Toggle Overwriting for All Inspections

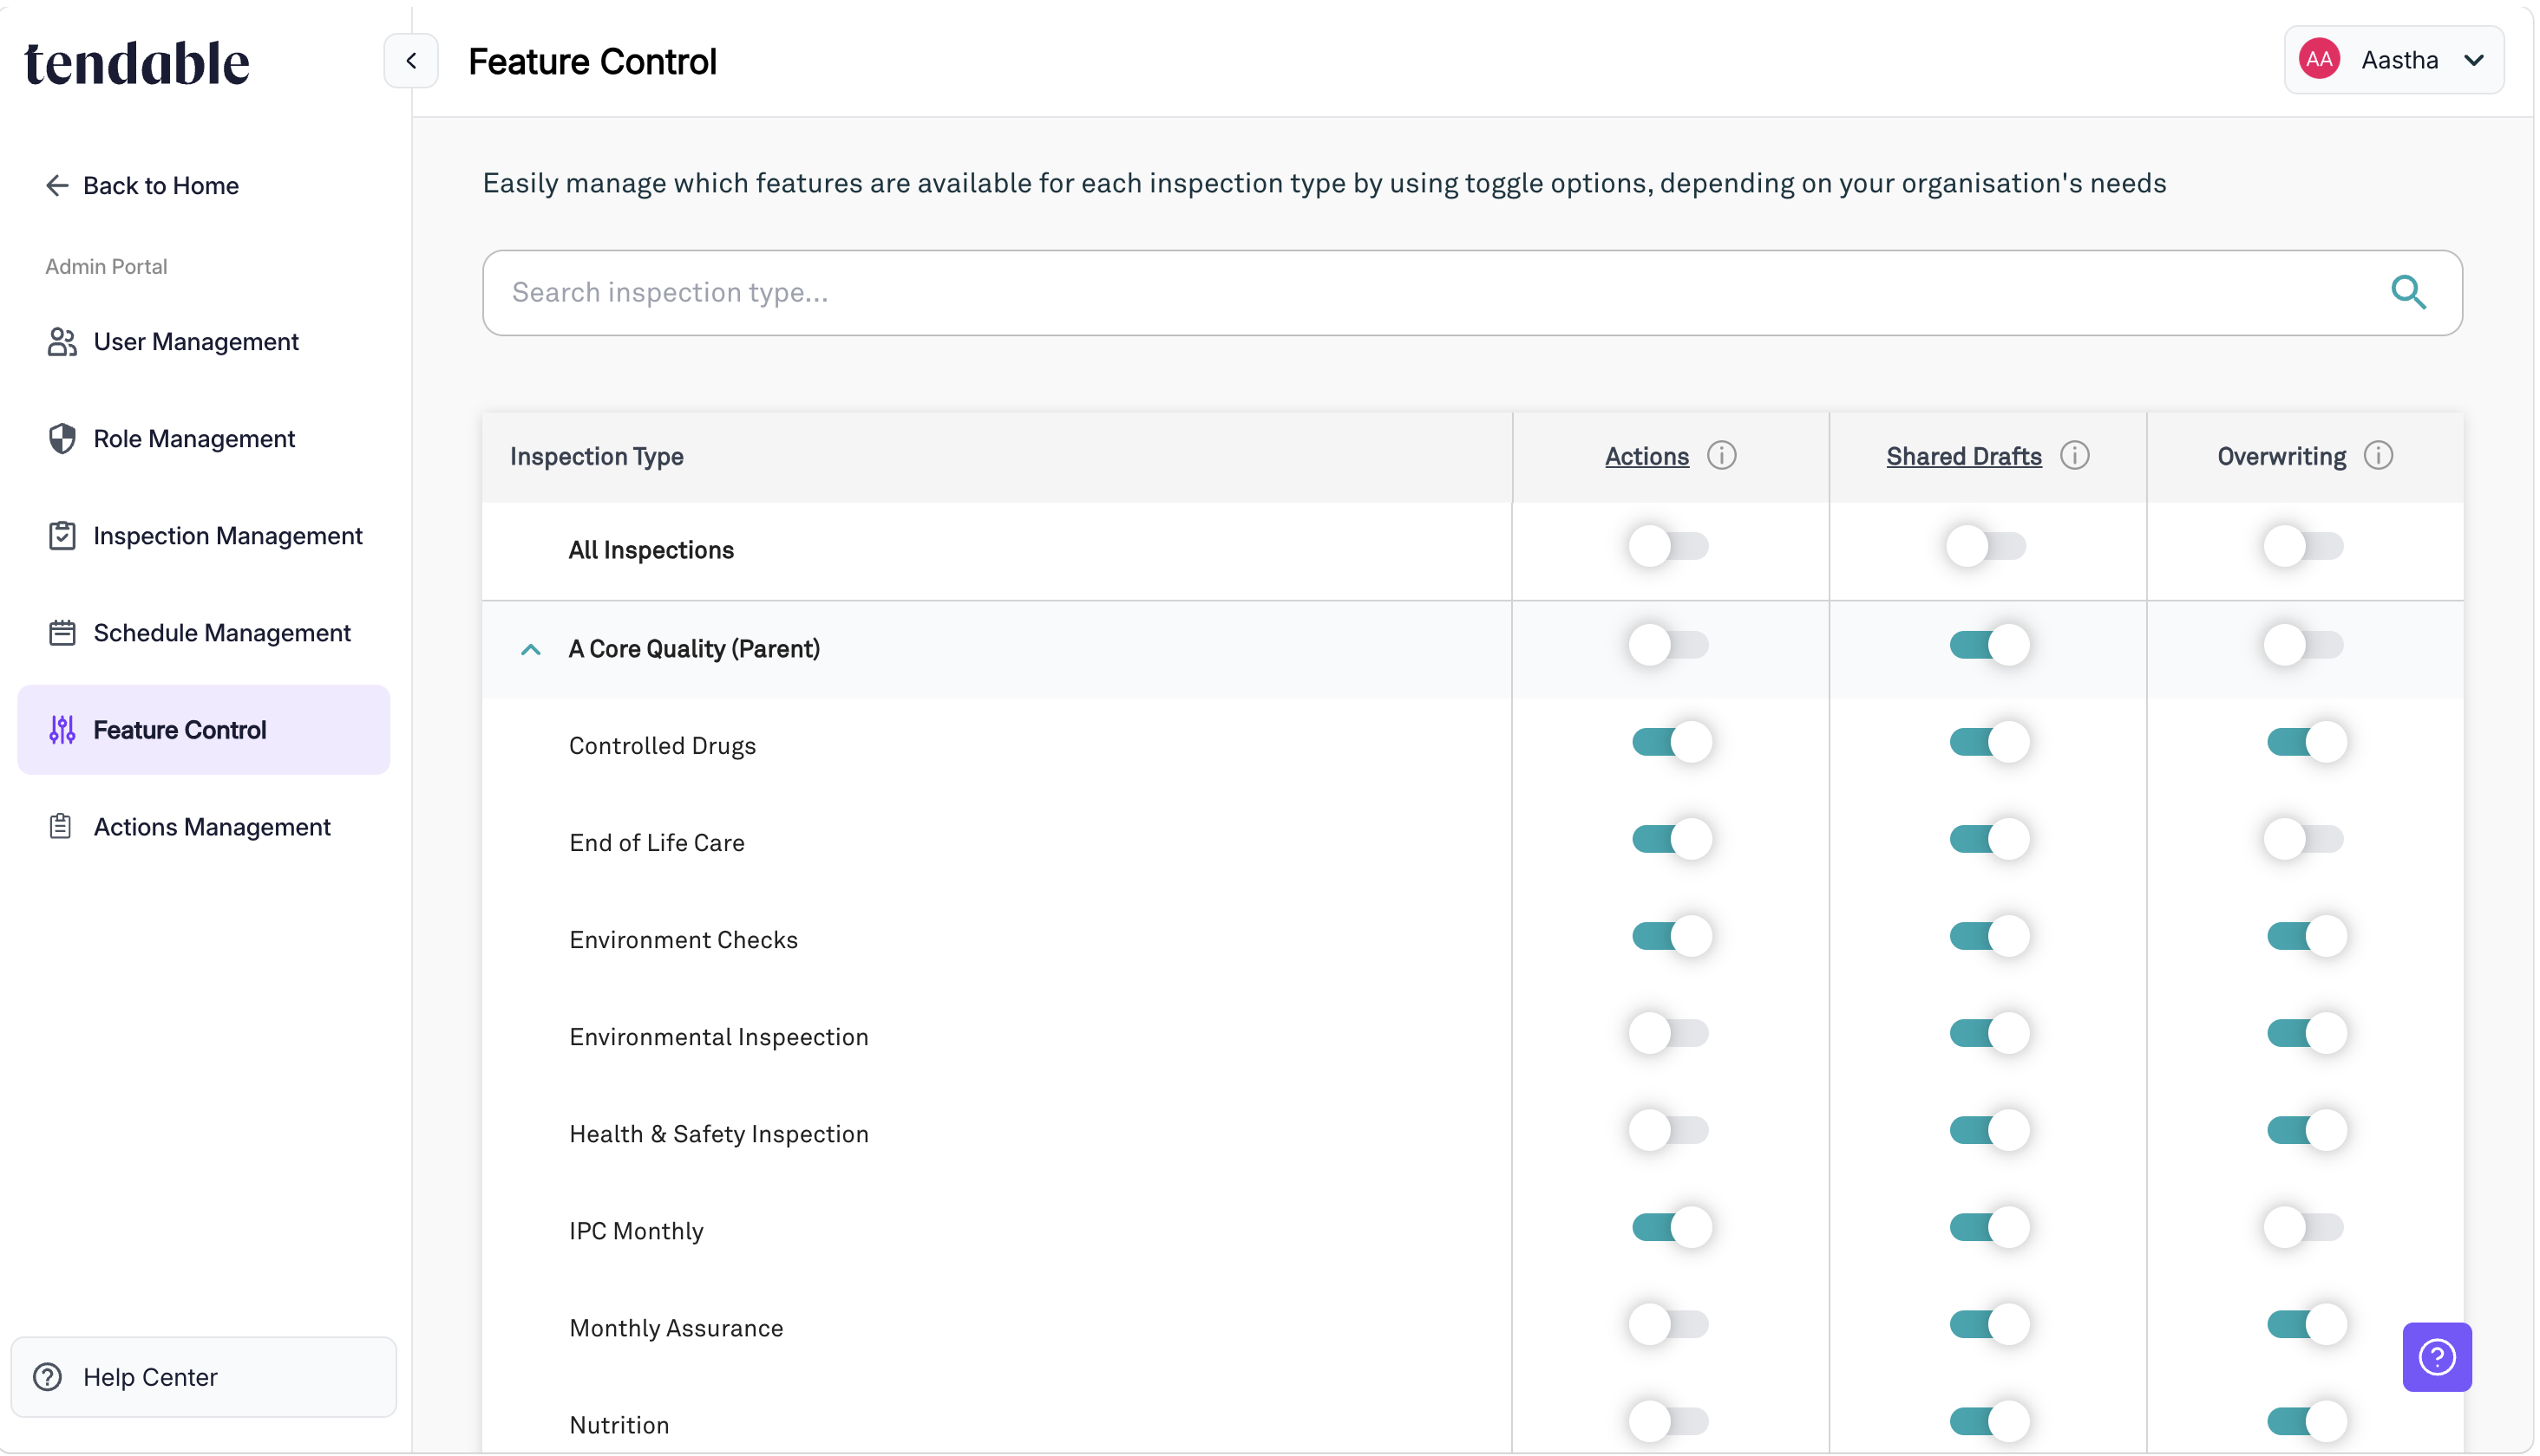pos(2304,547)
